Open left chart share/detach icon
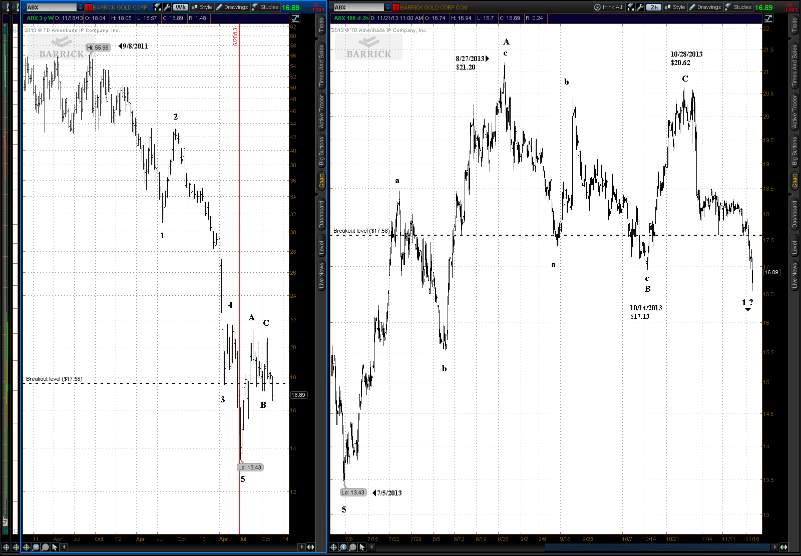The width and height of the screenshot is (801, 556). pyautogui.click(x=158, y=7)
